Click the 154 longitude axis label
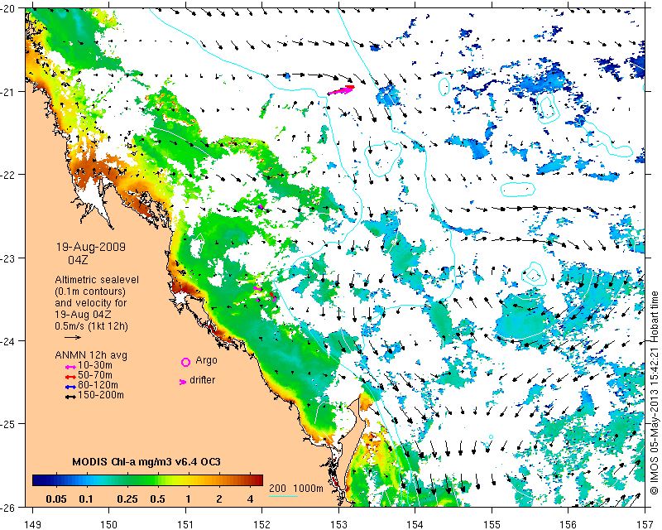 pyautogui.click(x=415, y=524)
